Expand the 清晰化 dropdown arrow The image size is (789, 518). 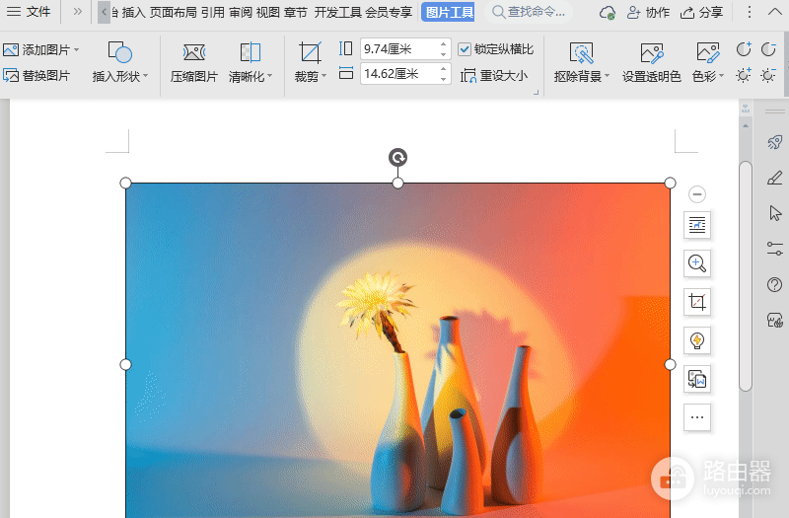tap(269, 76)
